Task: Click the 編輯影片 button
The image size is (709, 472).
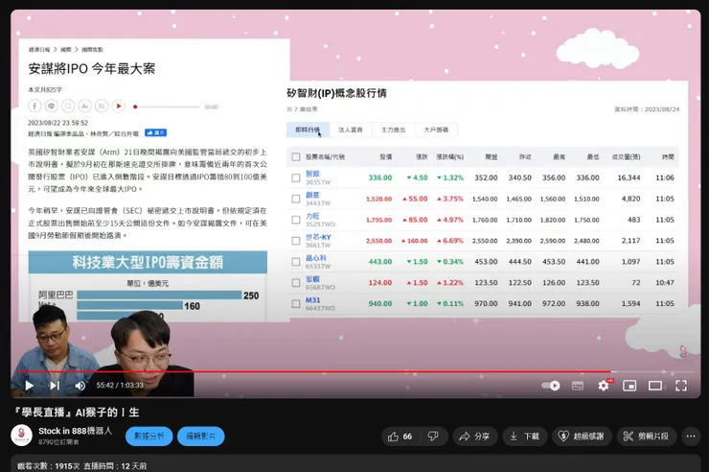Action: point(201,437)
